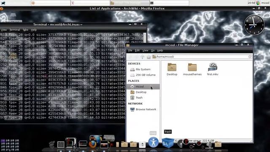Open the Desktop folder in File Manager
Viewport: 270px width, 152px height.
[x=172, y=69]
